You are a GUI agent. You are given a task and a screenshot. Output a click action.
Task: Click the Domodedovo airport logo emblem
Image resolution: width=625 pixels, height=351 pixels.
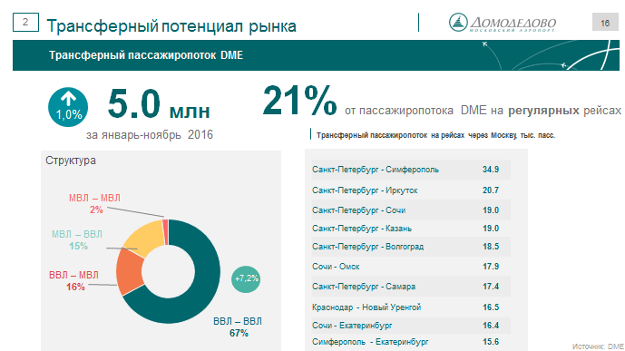click(x=458, y=23)
